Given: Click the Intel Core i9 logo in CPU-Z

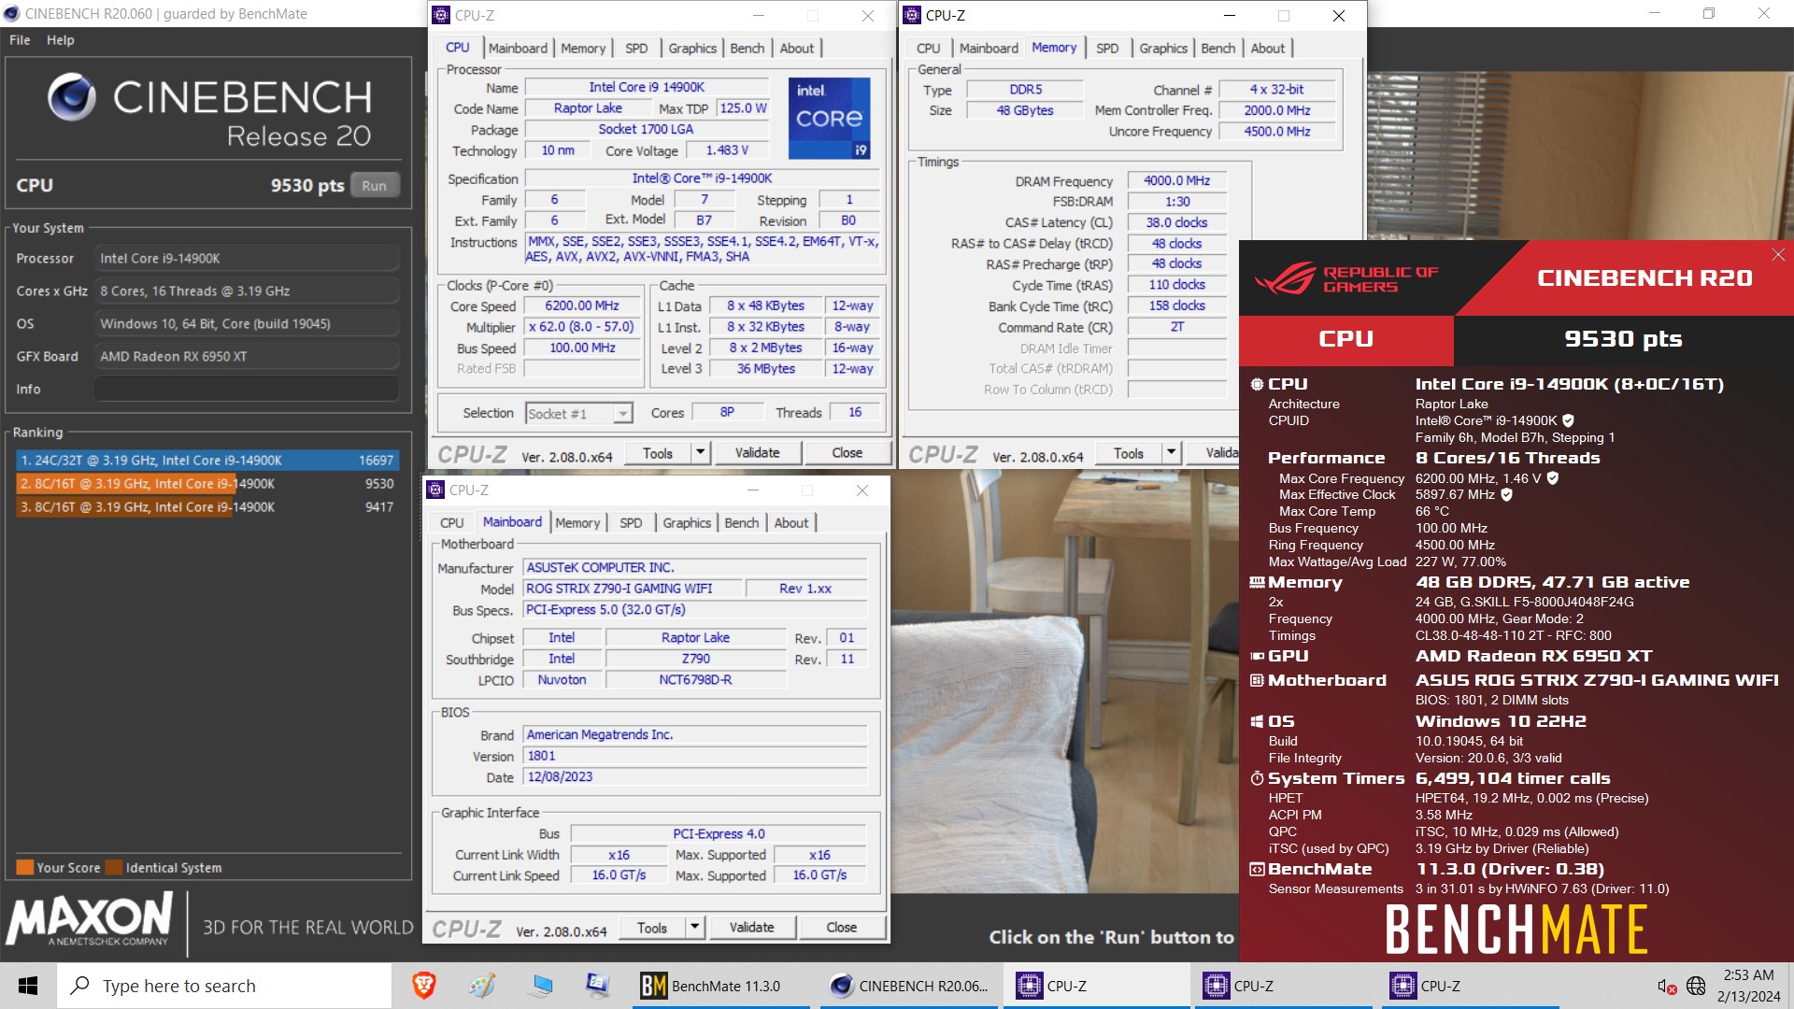Looking at the screenshot, I should coord(829,118).
